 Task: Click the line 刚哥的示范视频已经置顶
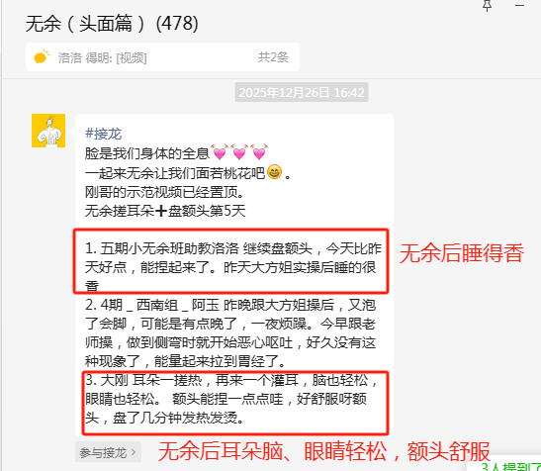pos(164,192)
